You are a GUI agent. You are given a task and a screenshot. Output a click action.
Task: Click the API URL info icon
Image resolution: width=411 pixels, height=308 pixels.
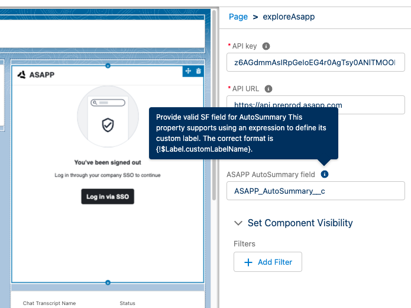[268, 89]
